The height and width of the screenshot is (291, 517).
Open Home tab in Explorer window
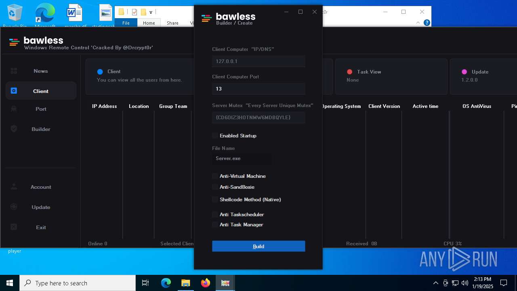[x=149, y=23]
